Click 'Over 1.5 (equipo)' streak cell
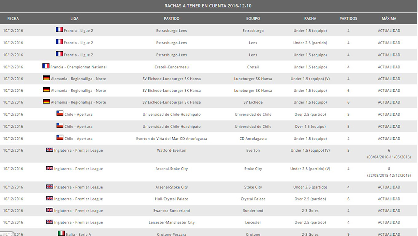The image size is (418, 236). [310, 127]
